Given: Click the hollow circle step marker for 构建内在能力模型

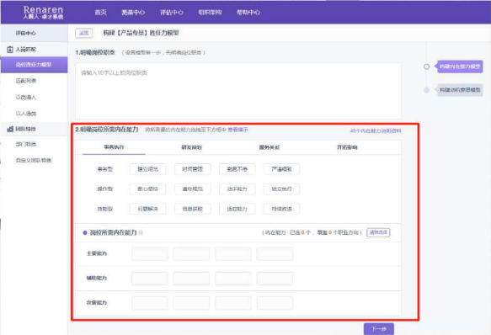Looking at the screenshot, I should tap(426, 66).
